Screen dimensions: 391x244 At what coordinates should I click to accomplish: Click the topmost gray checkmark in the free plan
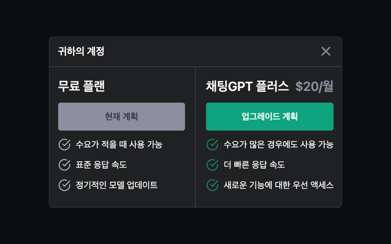pos(64,144)
